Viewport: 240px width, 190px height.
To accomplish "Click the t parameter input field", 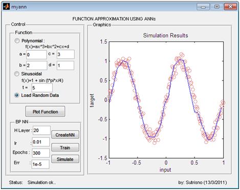I will 42,88.
